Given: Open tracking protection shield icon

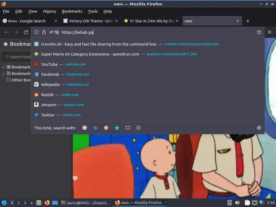Looking at the screenshot, I should click(x=36, y=32).
